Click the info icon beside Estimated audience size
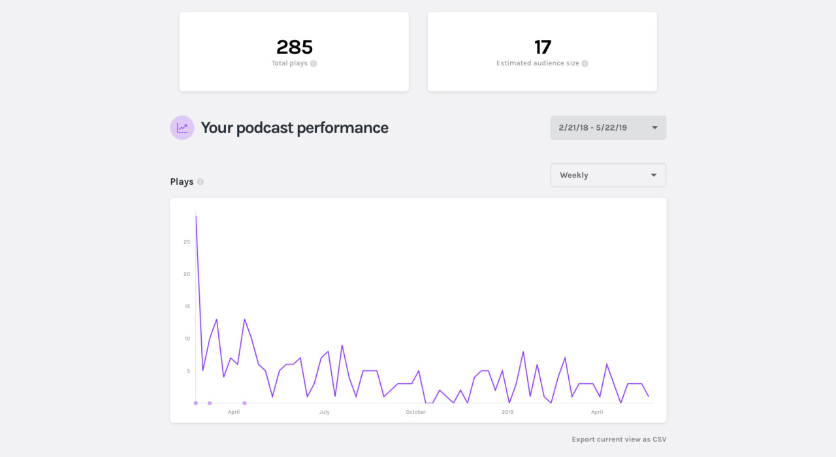Screen dimensions: 836x457 coord(585,64)
